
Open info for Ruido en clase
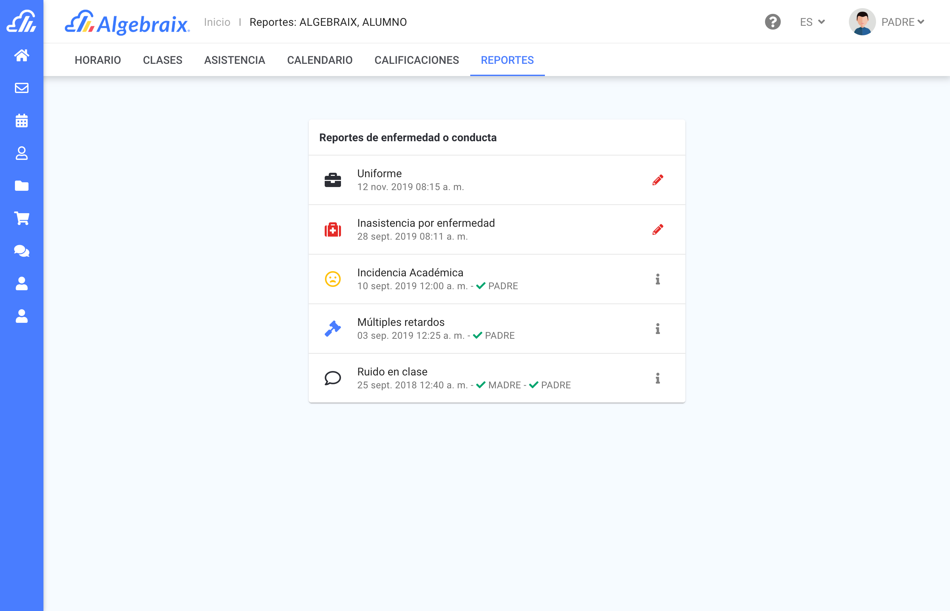coord(658,378)
